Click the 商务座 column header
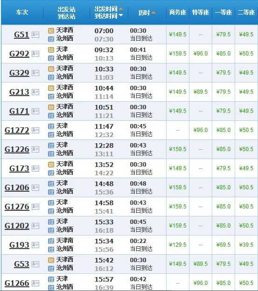 (178, 12)
